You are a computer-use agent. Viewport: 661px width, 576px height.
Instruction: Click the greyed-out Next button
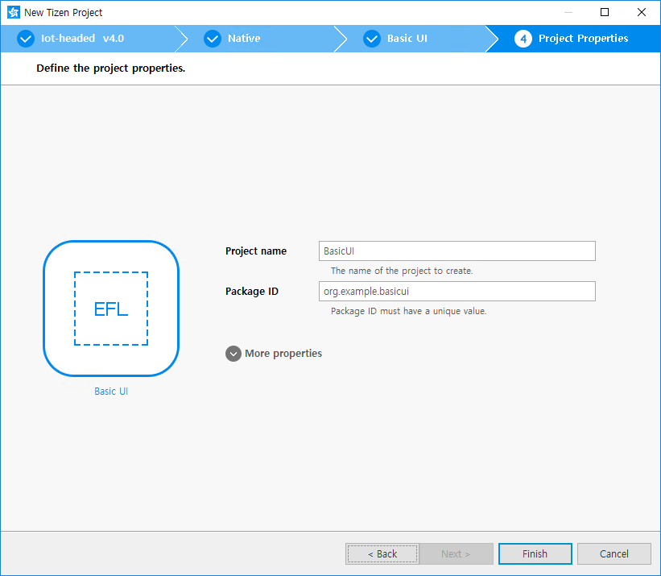[x=456, y=553]
